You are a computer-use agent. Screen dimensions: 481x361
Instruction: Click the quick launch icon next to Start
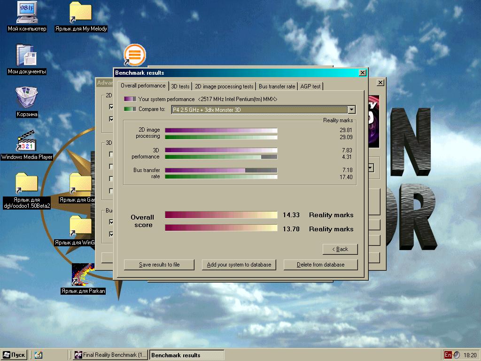[x=39, y=355]
